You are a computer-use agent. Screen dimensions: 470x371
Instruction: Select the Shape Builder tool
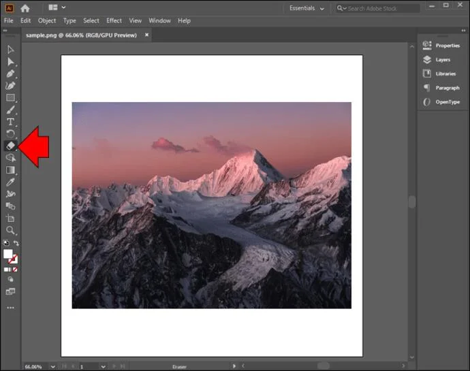(x=10, y=158)
